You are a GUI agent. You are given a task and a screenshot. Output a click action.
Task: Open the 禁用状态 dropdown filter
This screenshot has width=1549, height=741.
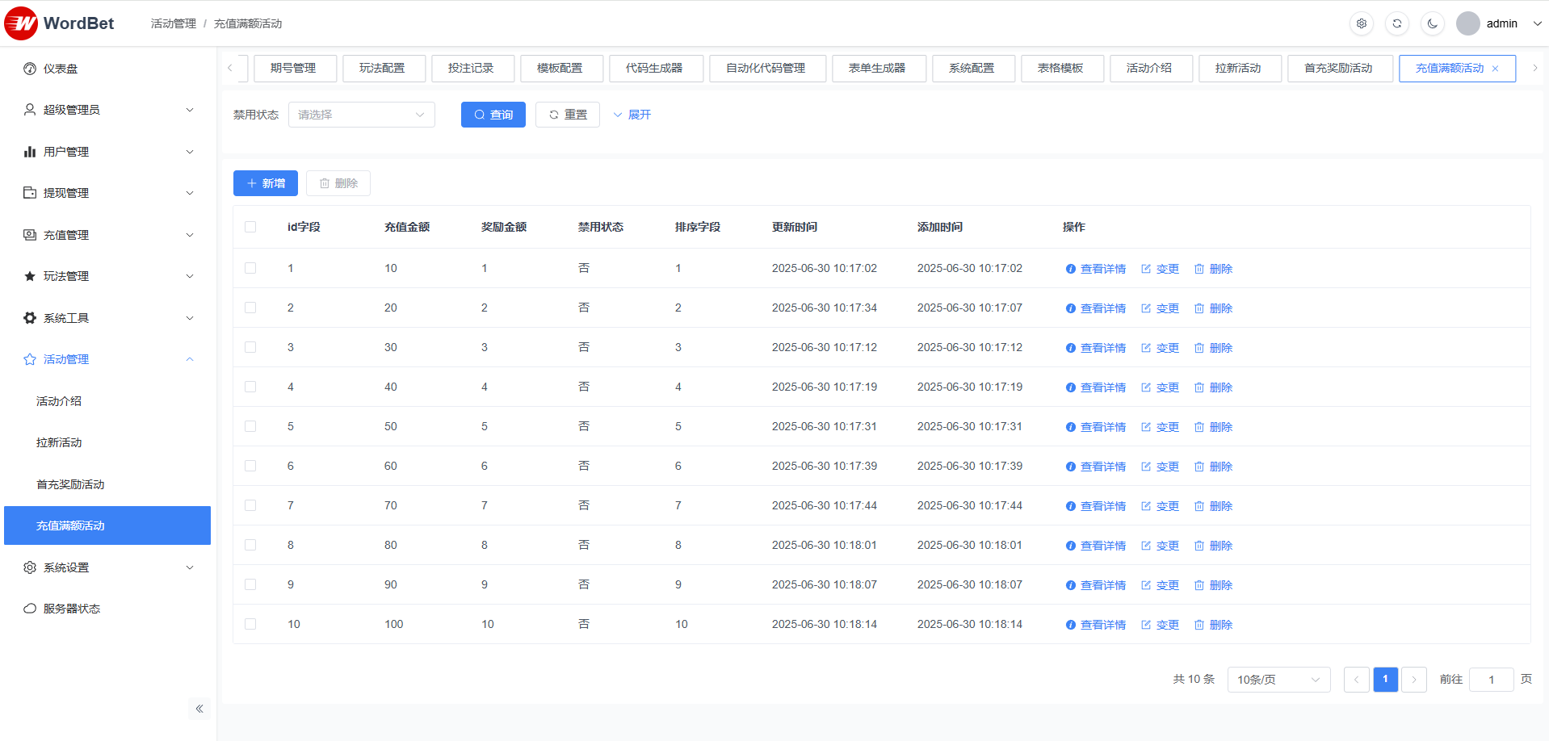tap(361, 115)
